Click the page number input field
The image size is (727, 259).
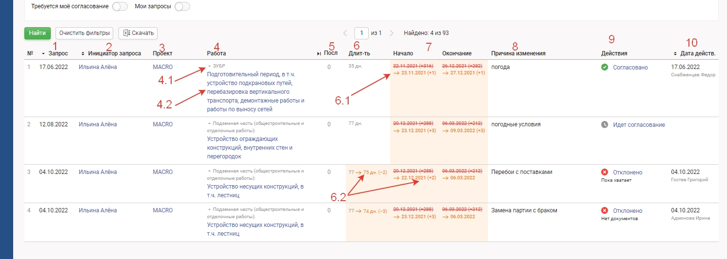pos(361,34)
